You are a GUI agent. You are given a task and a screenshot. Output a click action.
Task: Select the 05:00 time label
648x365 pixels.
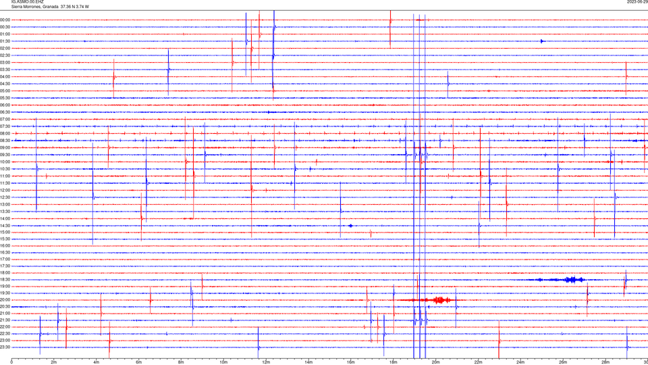(x=5, y=91)
